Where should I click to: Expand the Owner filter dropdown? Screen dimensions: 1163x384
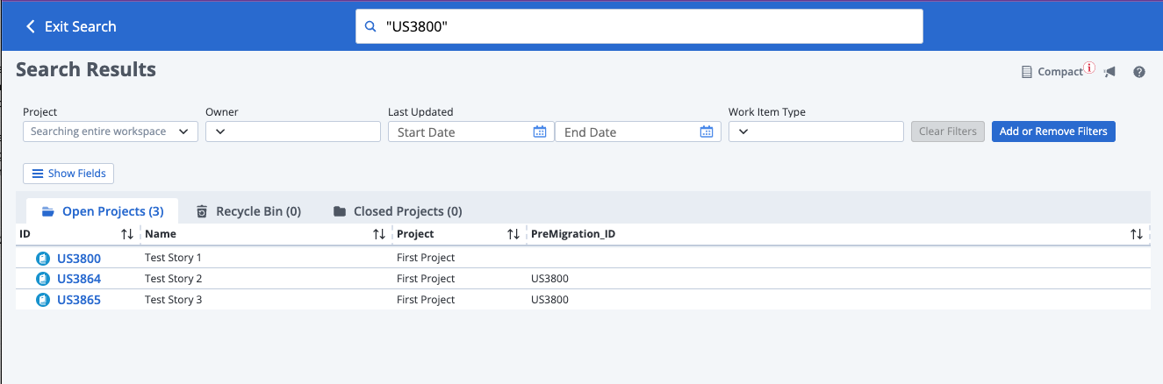click(220, 132)
